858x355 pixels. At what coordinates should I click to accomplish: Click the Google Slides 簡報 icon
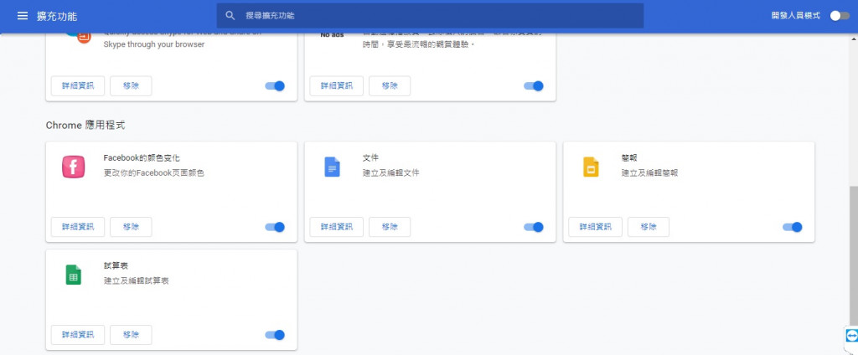[591, 167]
